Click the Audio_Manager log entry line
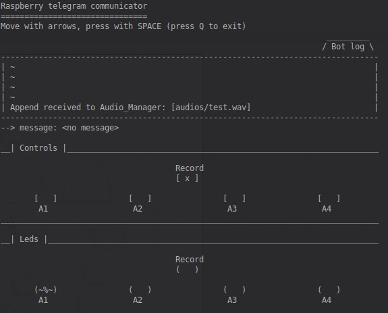 (130, 107)
